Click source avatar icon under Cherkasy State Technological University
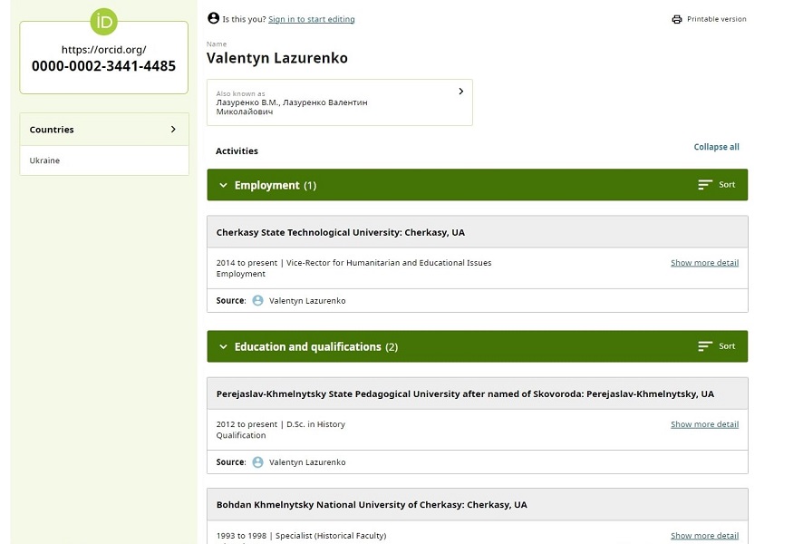 click(257, 301)
